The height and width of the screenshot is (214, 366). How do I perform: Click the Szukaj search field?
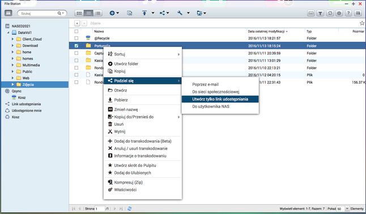(39, 13)
